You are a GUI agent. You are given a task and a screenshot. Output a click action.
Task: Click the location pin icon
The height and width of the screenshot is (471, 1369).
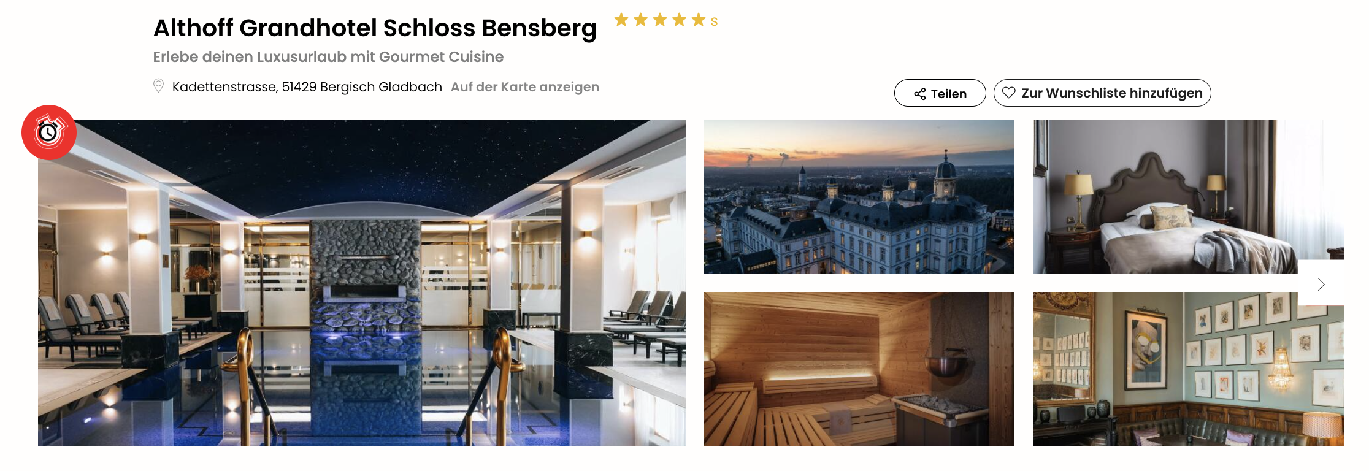click(x=158, y=86)
